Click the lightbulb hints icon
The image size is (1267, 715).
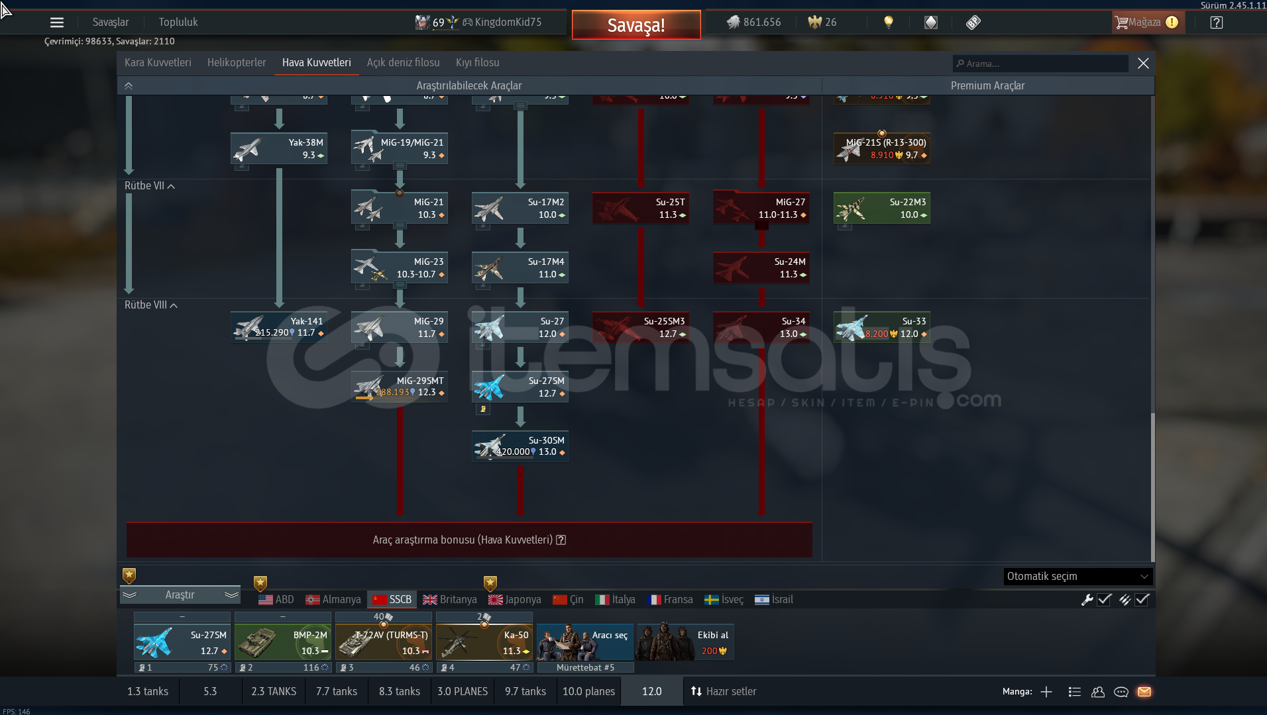889,23
